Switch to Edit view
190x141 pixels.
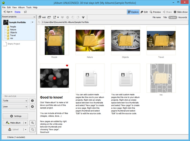[x=144, y=12]
